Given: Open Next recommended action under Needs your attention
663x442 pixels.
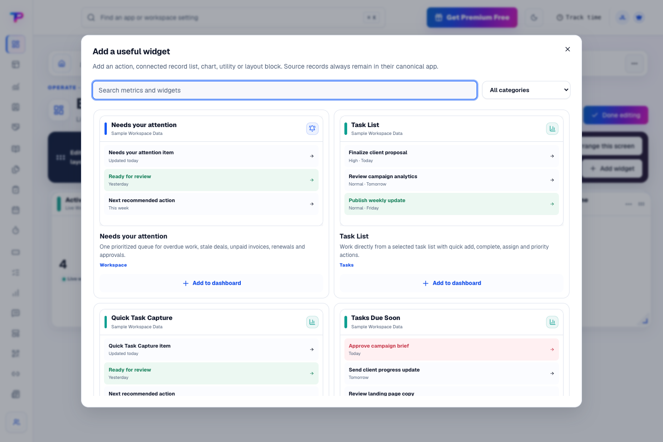Looking at the screenshot, I should click(x=211, y=204).
